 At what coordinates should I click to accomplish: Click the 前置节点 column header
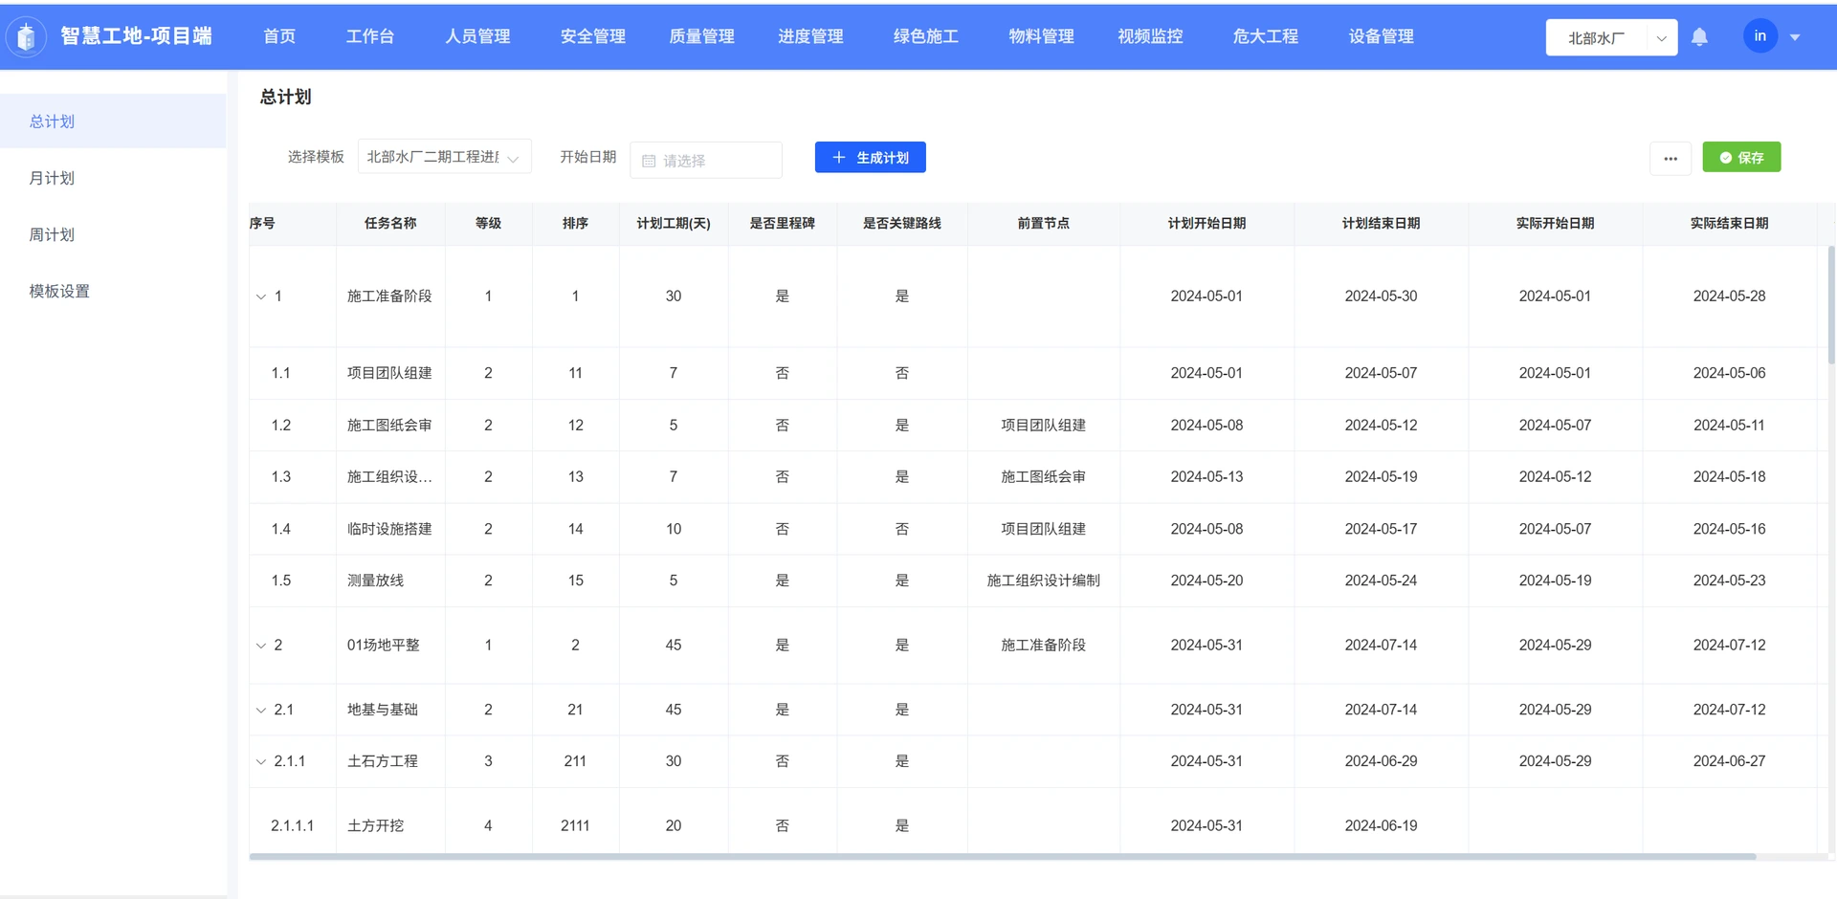point(1044,223)
